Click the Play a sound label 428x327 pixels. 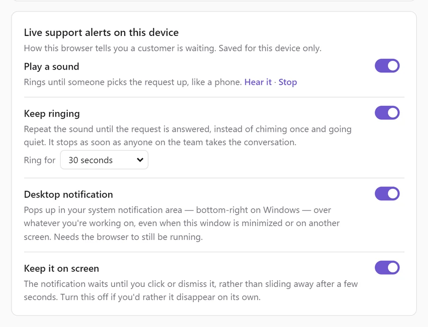[x=52, y=66]
